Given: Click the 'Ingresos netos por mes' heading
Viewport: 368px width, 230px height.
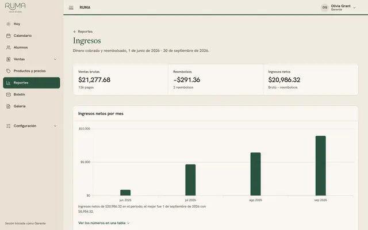Looking at the screenshot, I should tap(101, 114).
